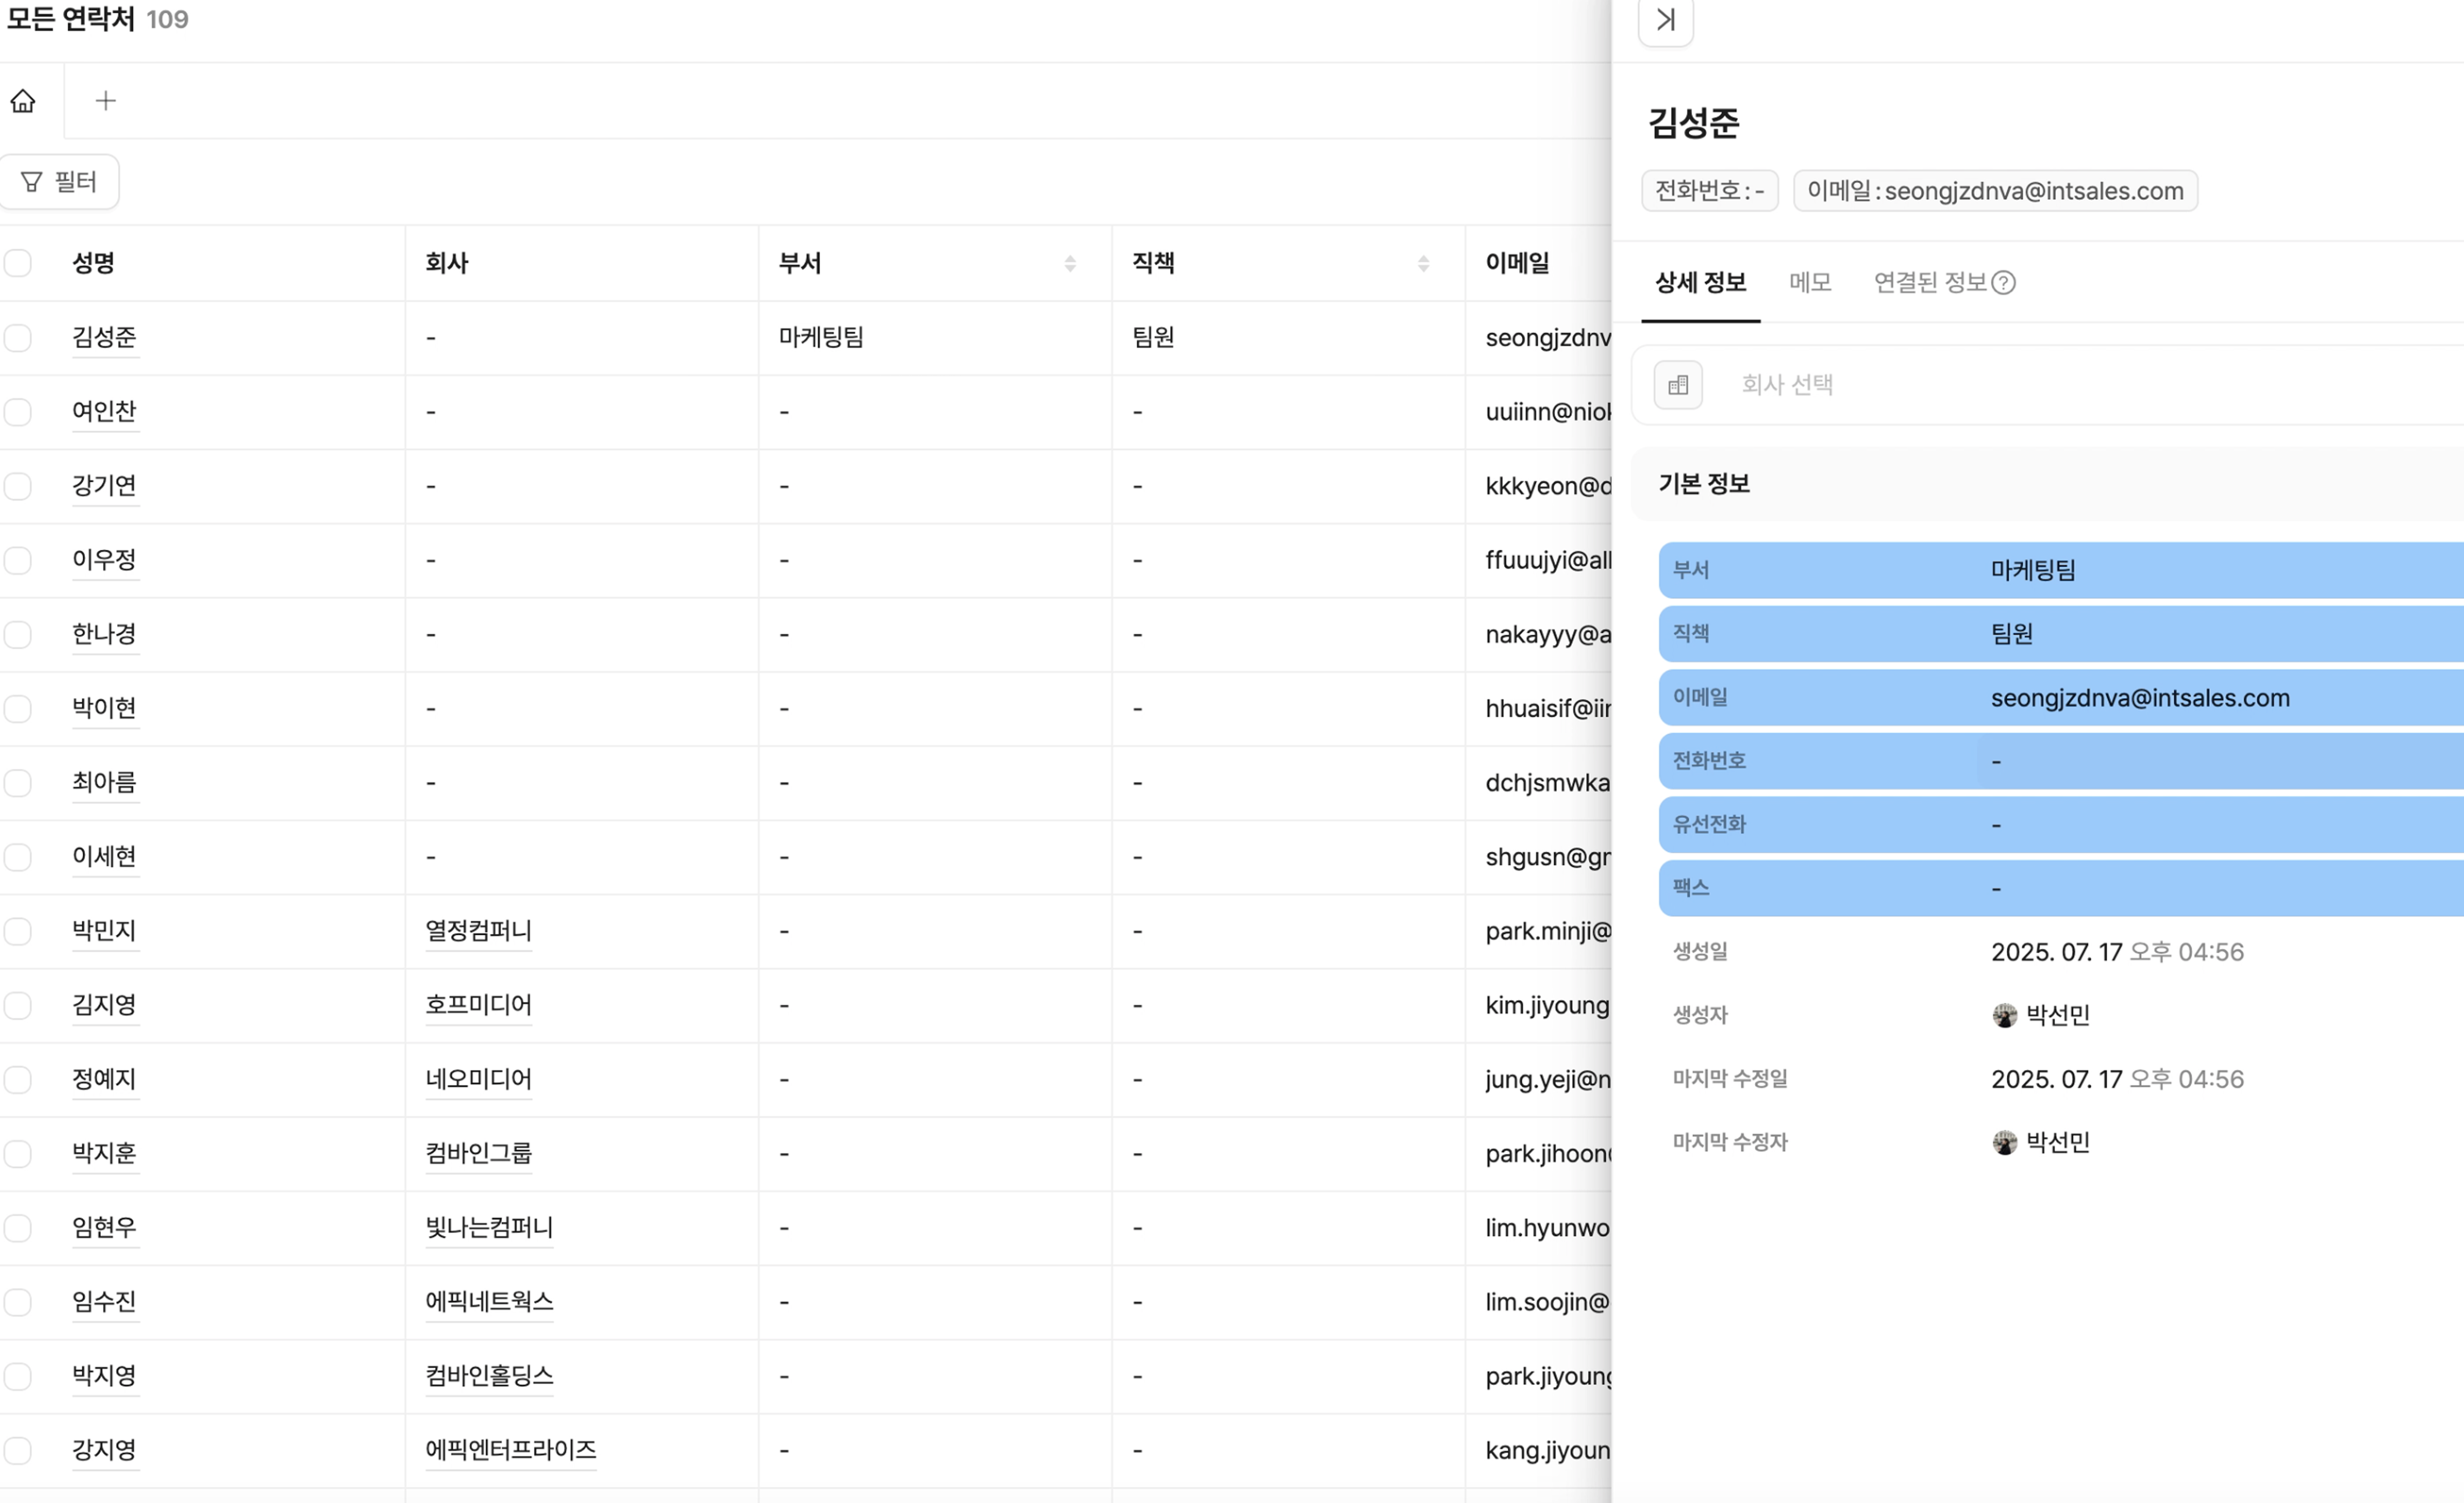This screenshot has height=1503, width=2464.
Task: Open the 연결된 정보 tab
Action: pyautogui.click(x=1929, y=283)
